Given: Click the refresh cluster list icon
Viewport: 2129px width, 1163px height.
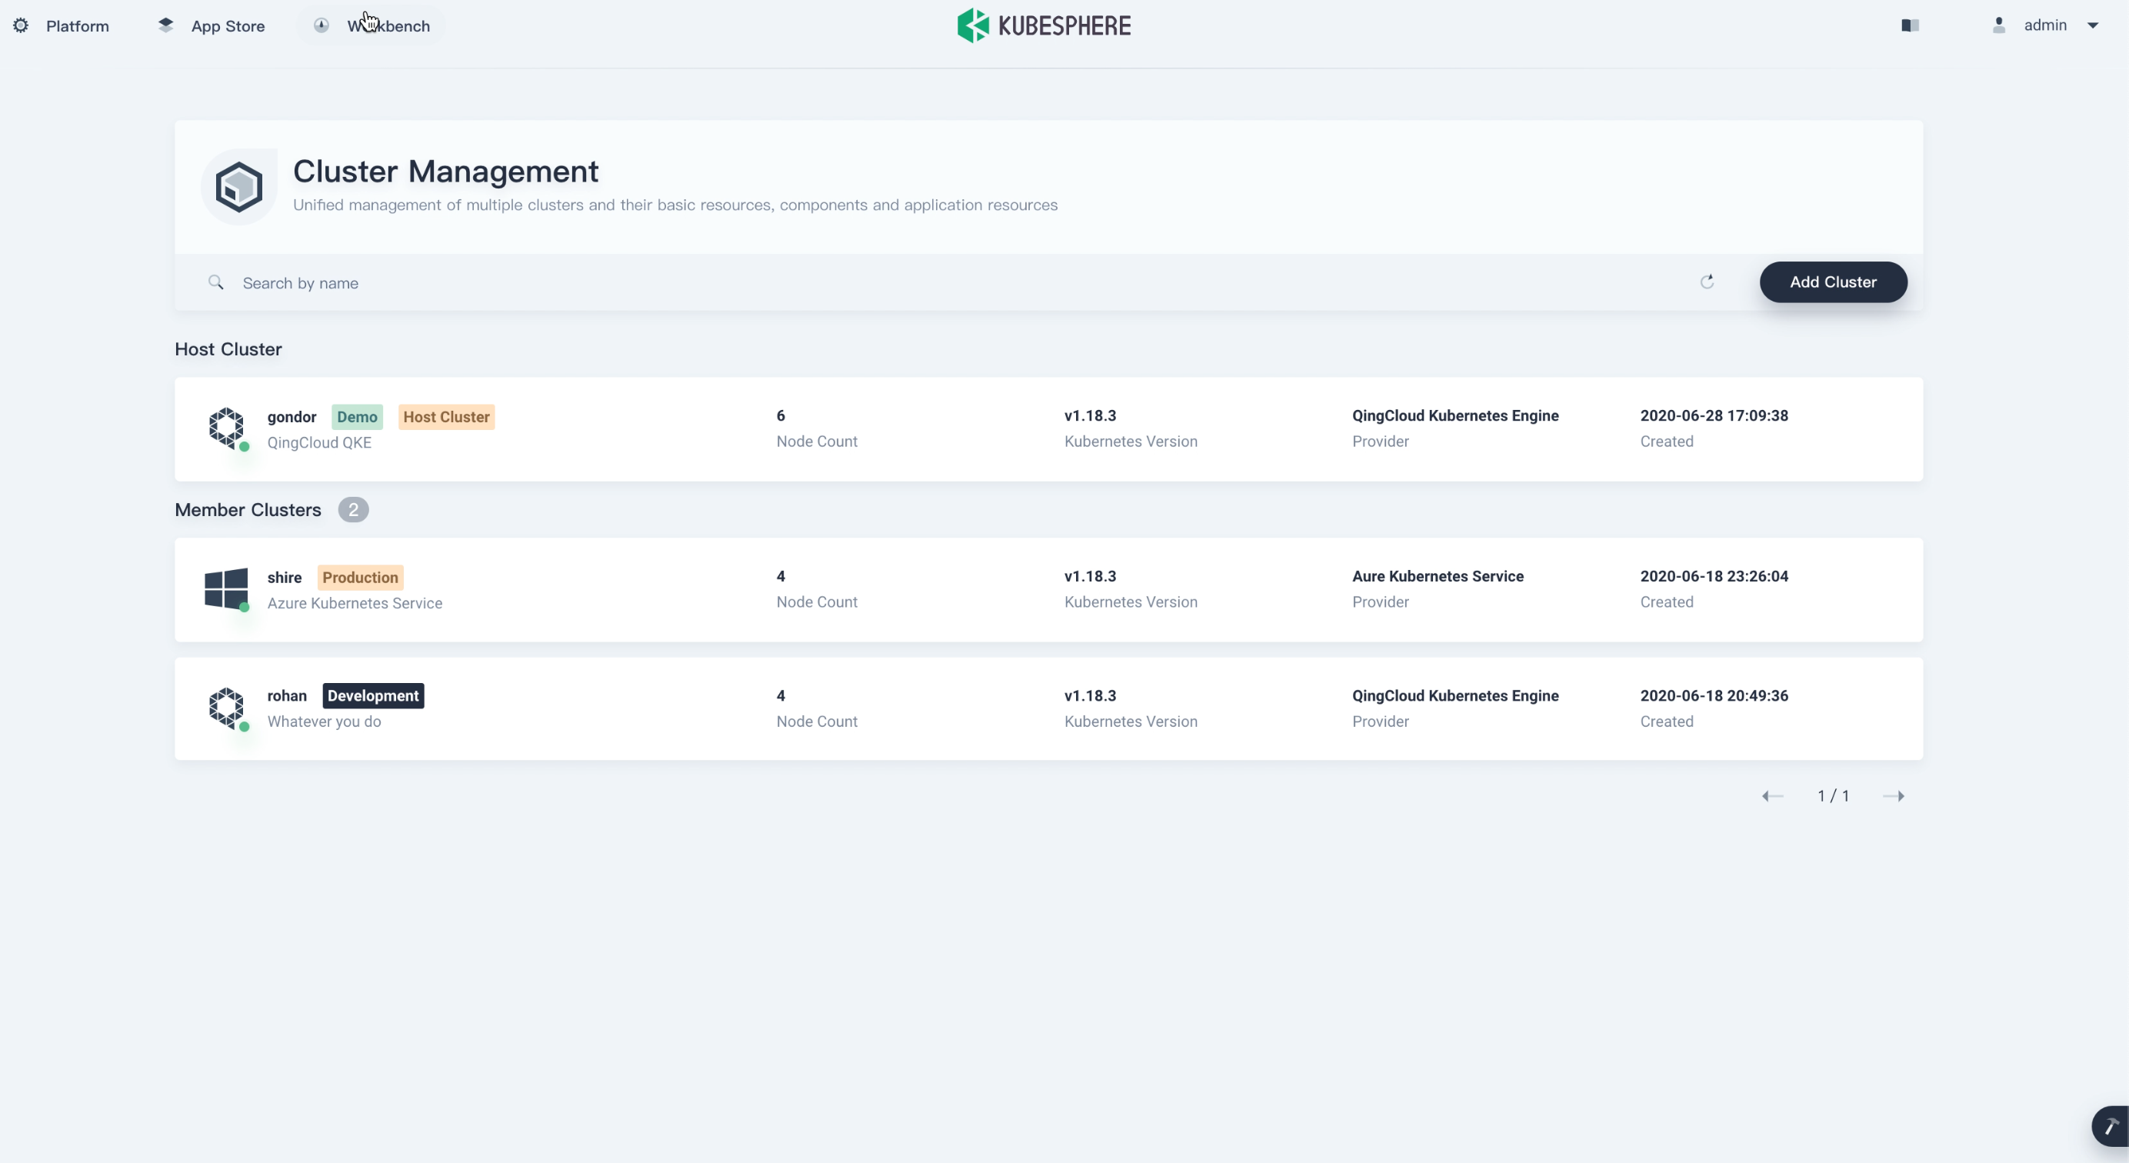Looking at the screenshot, I should coord(1707,282).
